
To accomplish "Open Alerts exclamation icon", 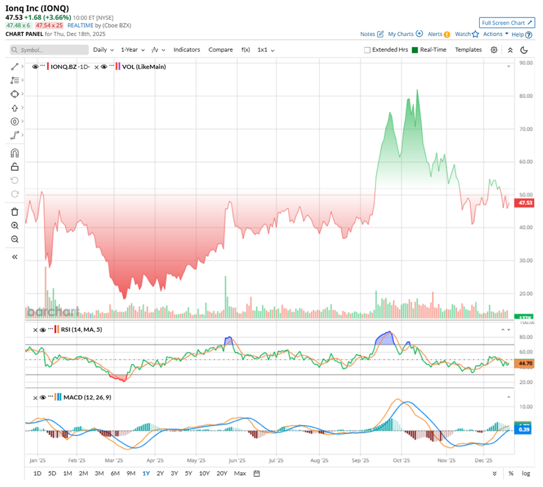I will coord(447,34).
